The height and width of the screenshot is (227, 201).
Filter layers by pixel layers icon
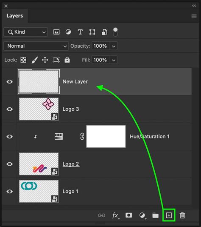click(x=56, y=32)
